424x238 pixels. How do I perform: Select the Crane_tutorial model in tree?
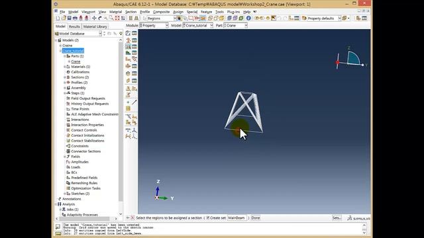coord(73,51)
